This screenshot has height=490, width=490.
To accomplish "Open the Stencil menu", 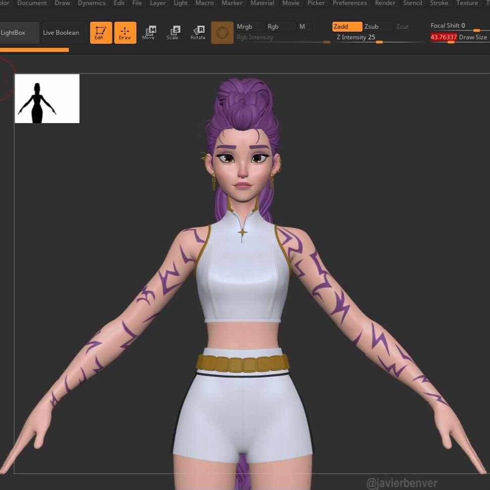I will tap(412, 3).
